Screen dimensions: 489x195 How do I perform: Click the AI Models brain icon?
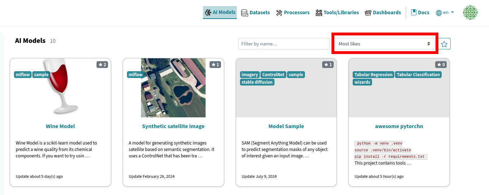tap(208, 13)
